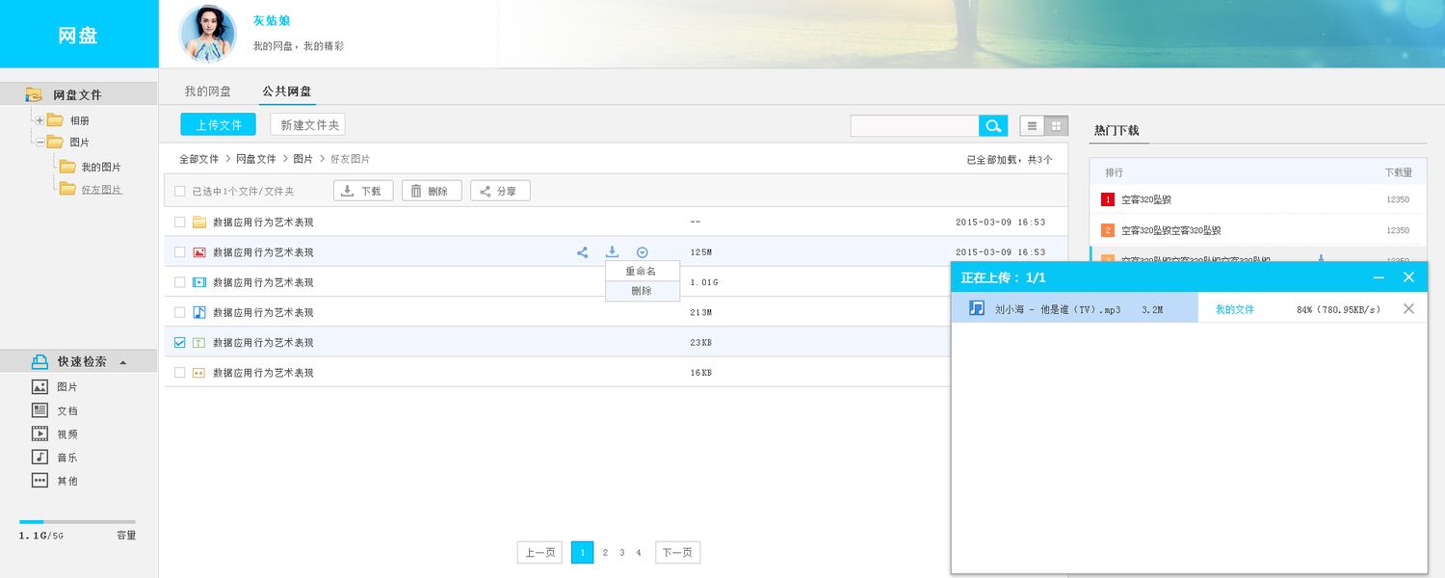The height and width of the screenshot is (578, 1445).
Task: Open the 网盘文件 sidebar header icon
Action: [34, 94]
